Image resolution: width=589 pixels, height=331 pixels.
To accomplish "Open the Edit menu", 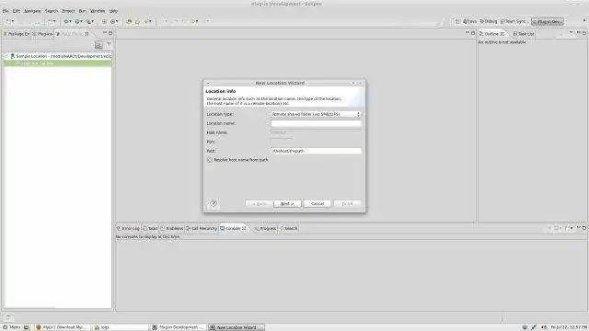I will click(17, 11).
